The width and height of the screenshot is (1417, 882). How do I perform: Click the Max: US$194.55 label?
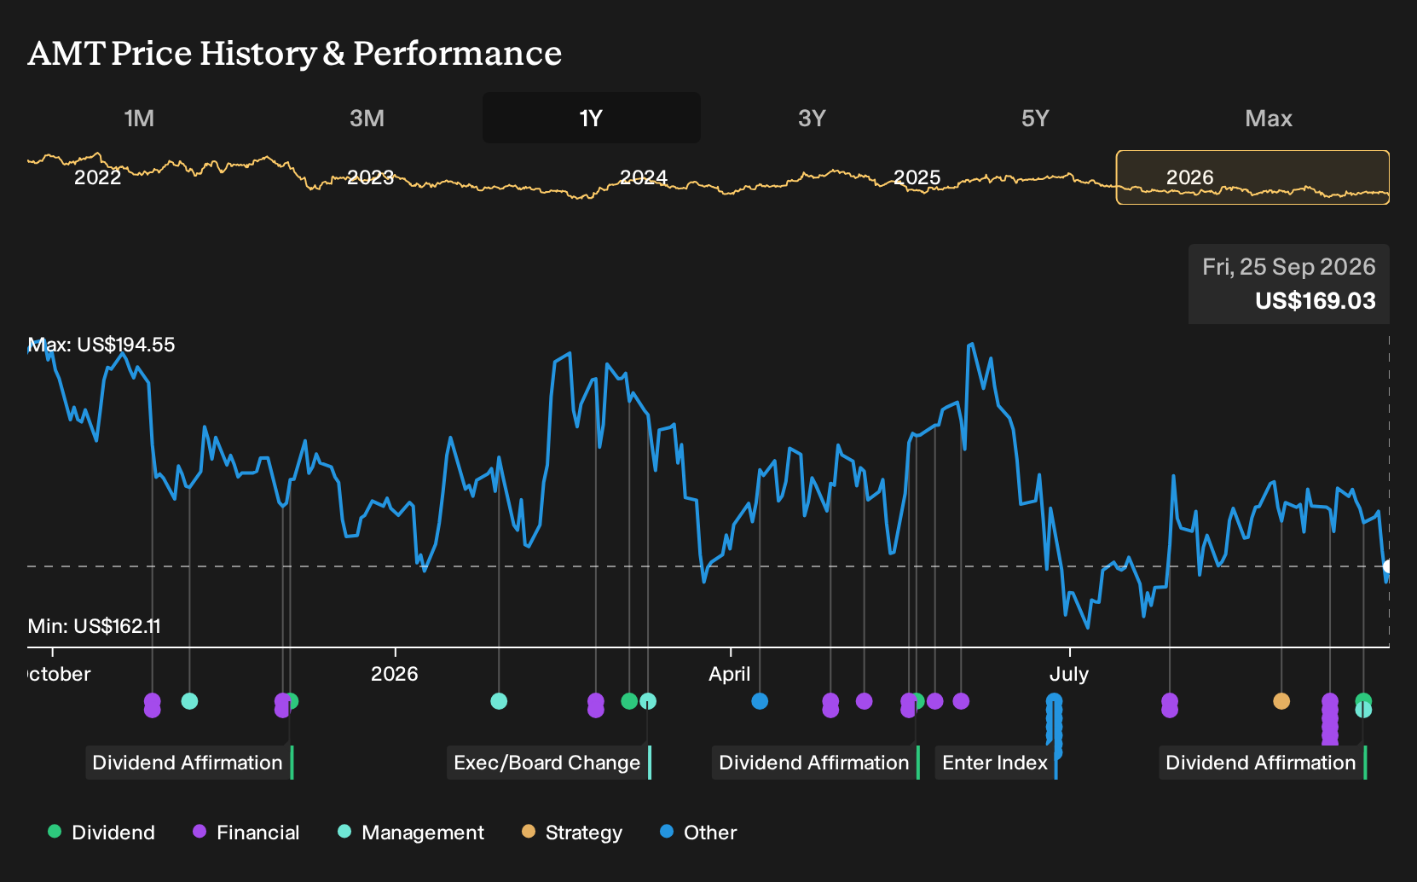[101, 345]
